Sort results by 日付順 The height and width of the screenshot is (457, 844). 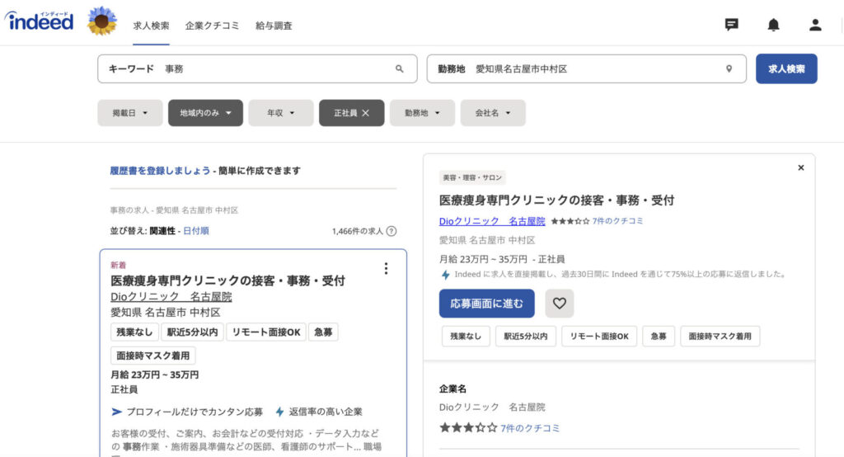click(x=196, y=231)
